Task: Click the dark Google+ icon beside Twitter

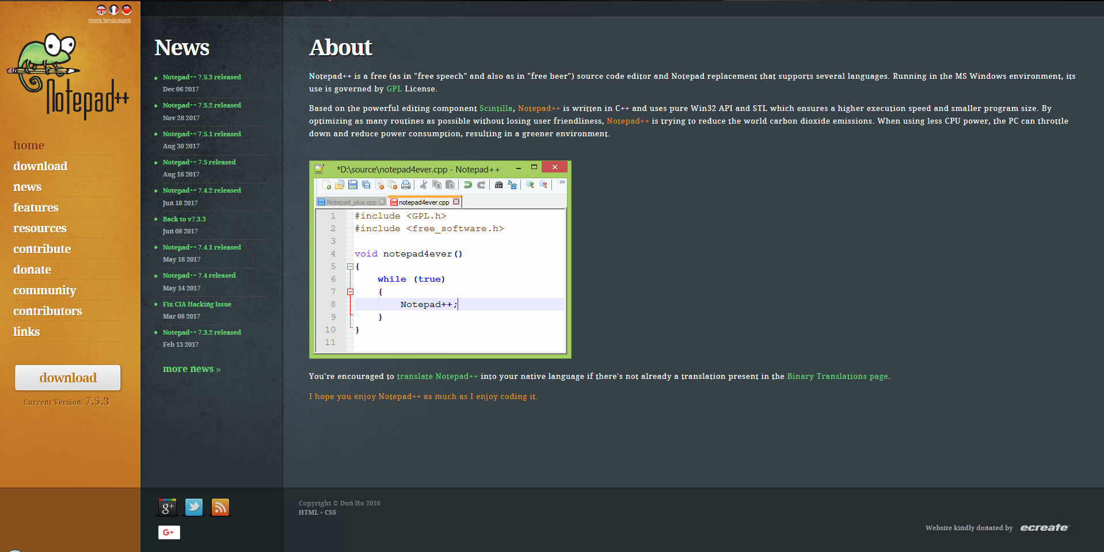Action: pos(167,507)
